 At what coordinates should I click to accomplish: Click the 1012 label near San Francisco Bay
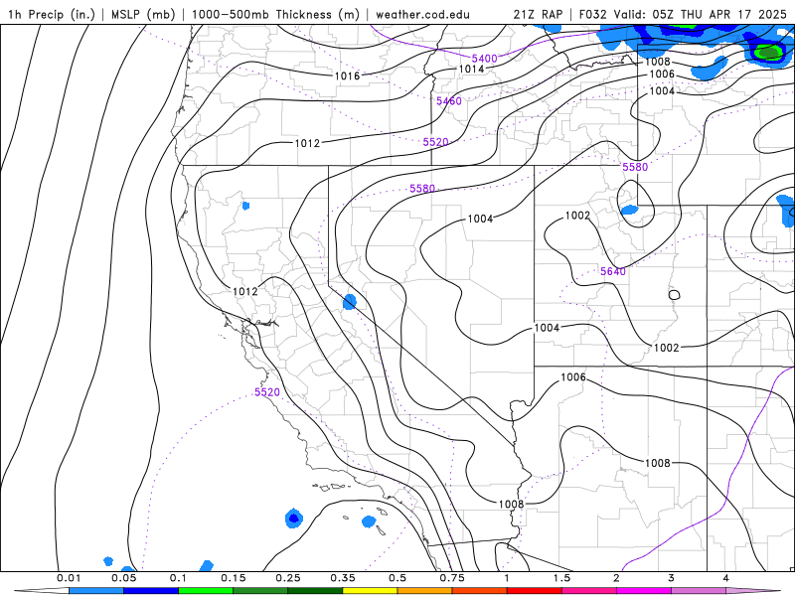[245, 291]
